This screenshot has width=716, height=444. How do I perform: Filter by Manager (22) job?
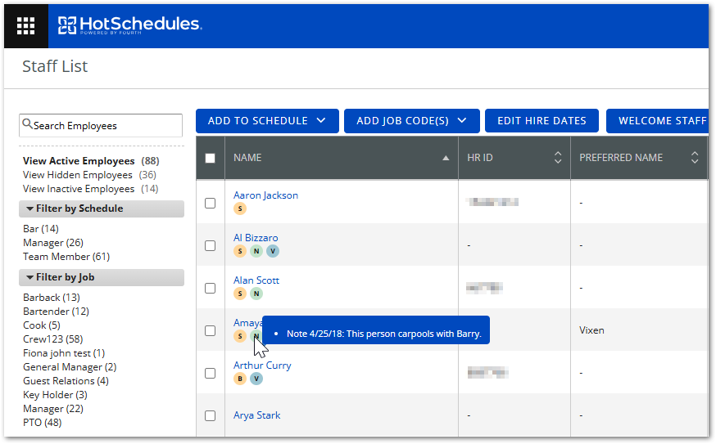53,409
